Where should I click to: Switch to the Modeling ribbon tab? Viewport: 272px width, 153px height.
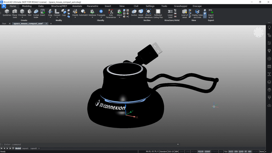27,6
